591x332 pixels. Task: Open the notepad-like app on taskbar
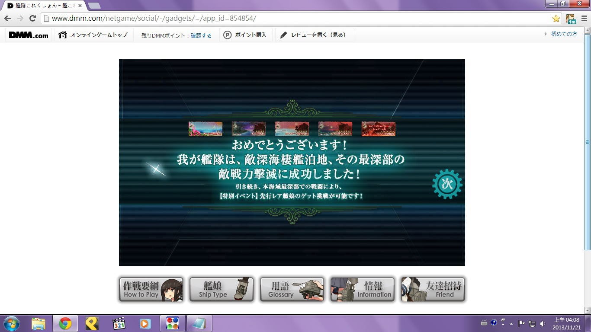pyautogui.click(x=199, y=323)
